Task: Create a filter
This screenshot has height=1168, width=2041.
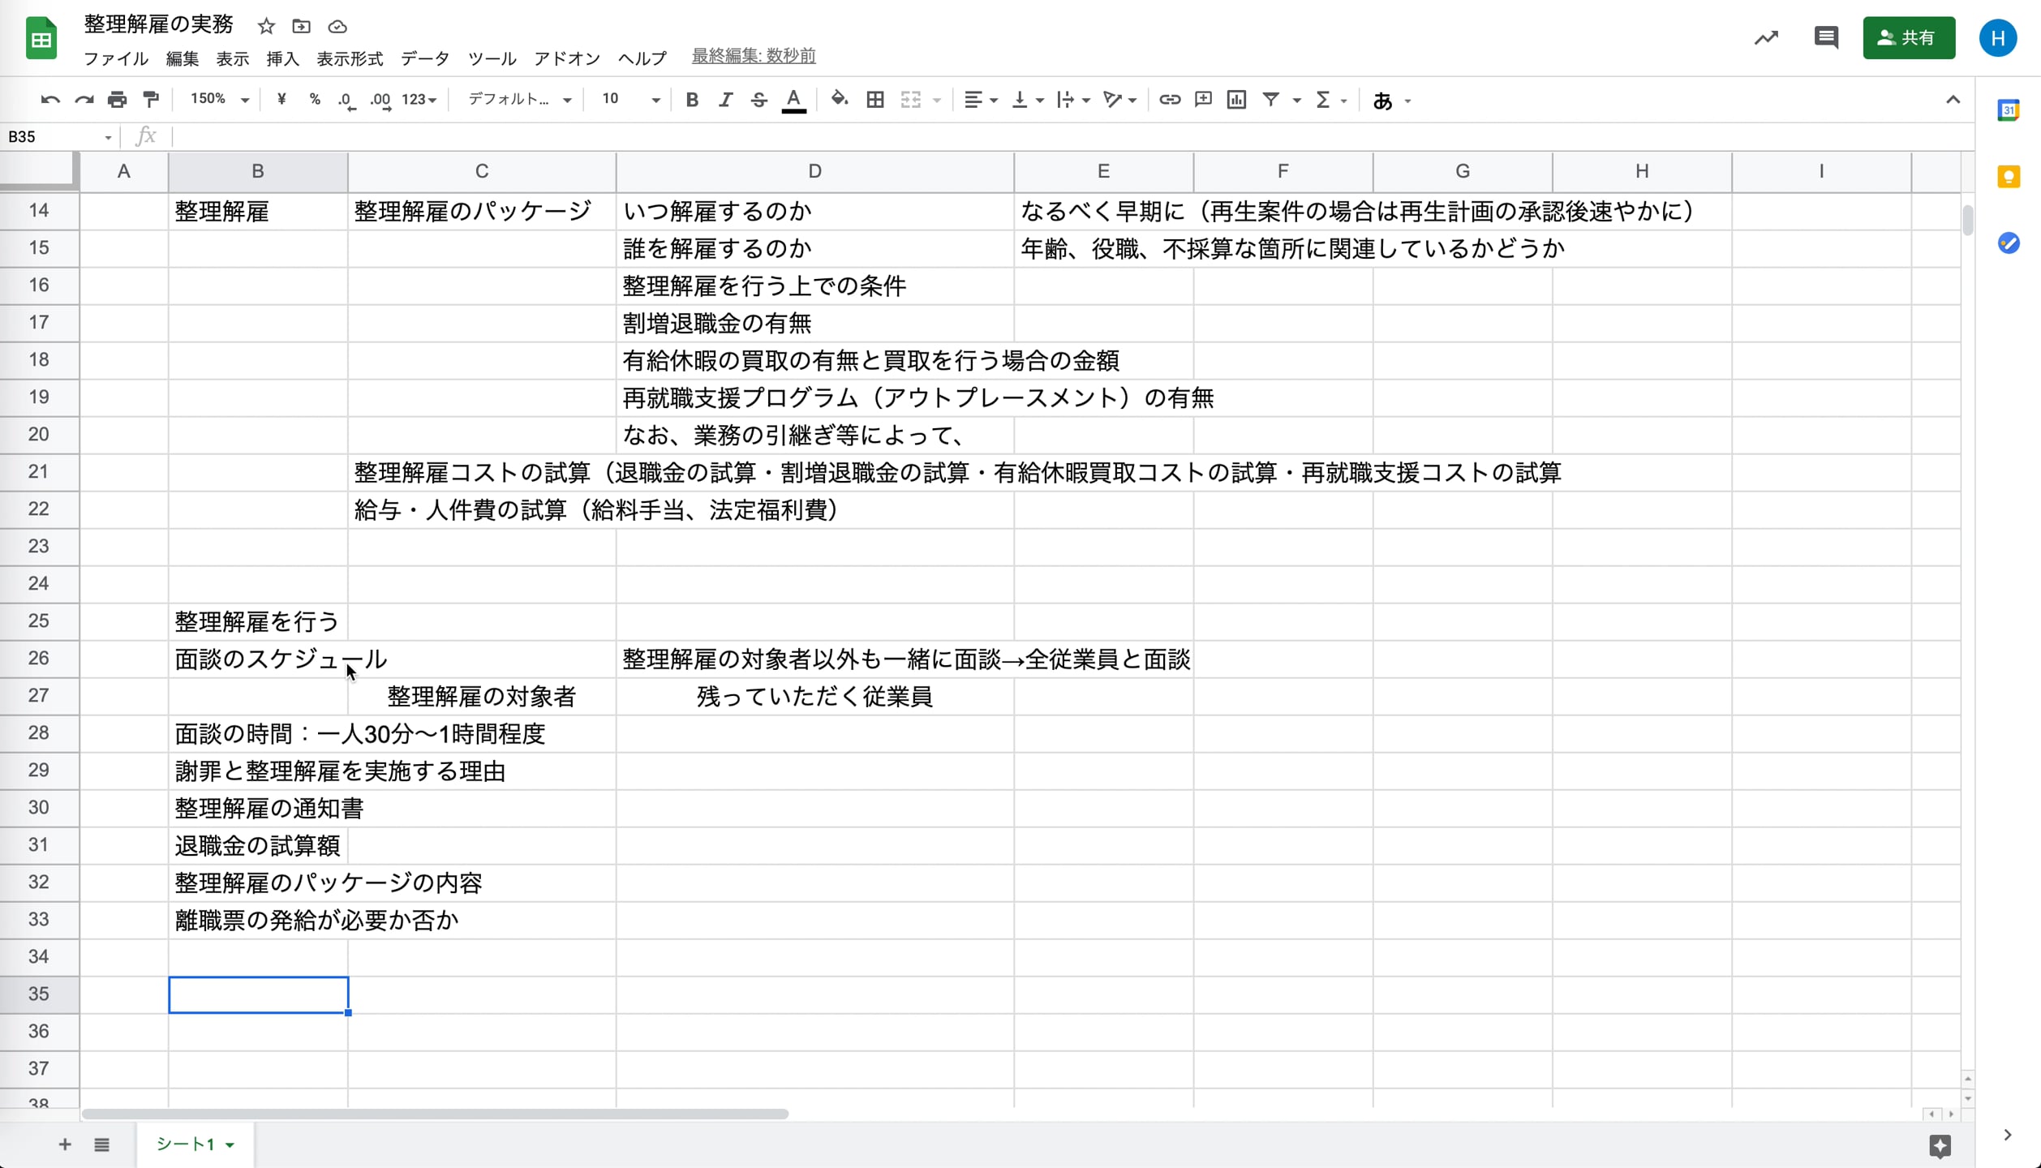Action: [x=1270, y=99]
